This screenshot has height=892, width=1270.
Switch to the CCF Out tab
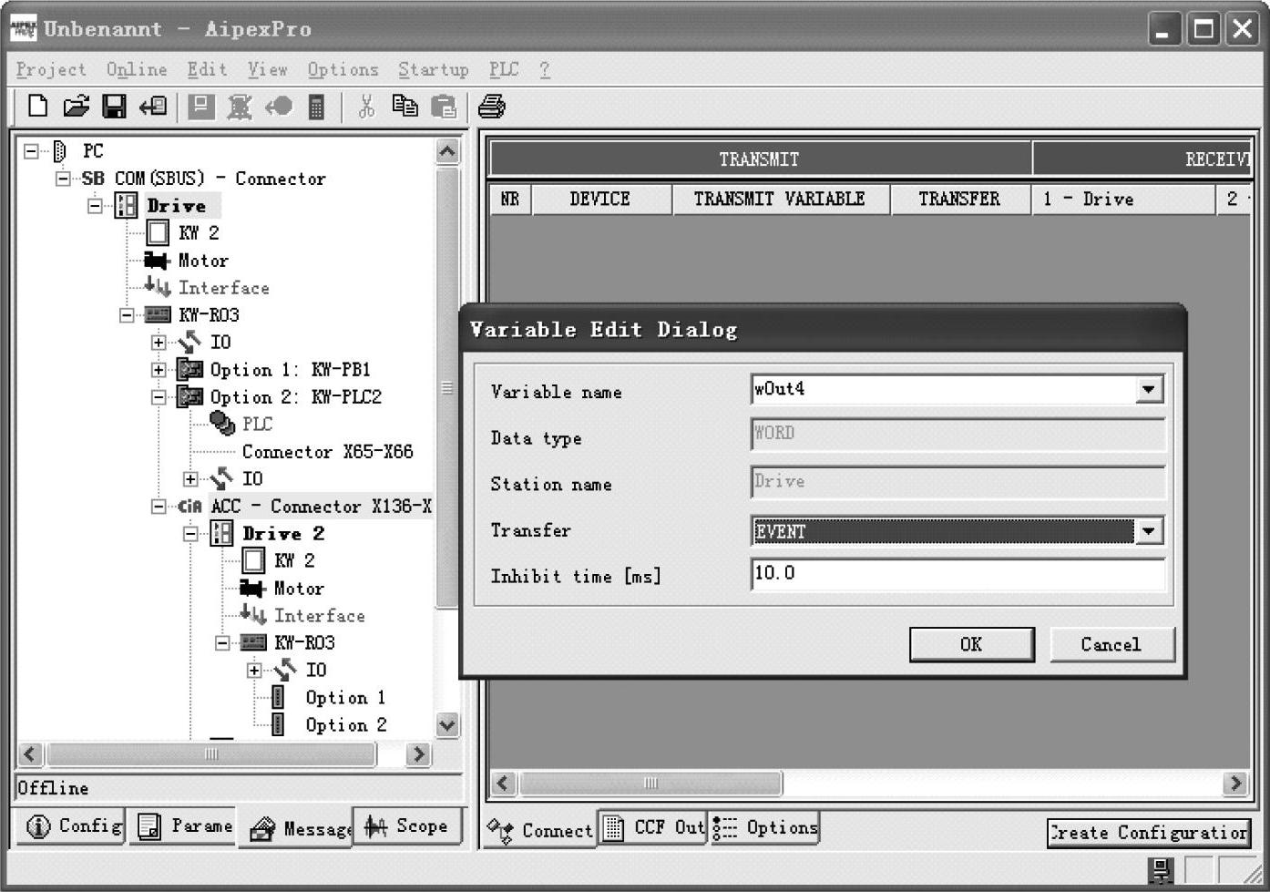click(x=652, y=828)
